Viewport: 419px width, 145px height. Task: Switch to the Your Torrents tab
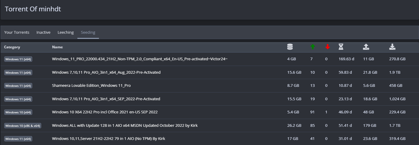17,32
